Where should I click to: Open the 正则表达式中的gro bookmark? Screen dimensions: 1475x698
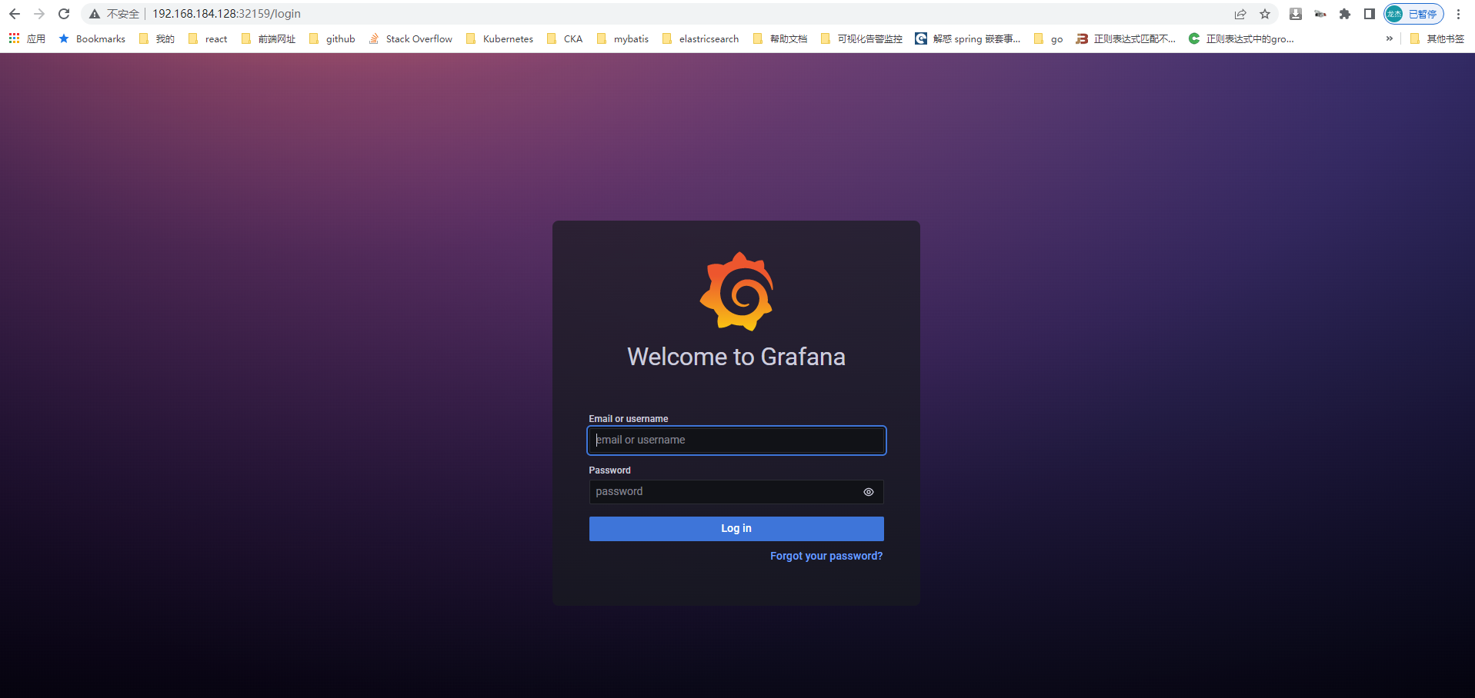click(1241, 38)
